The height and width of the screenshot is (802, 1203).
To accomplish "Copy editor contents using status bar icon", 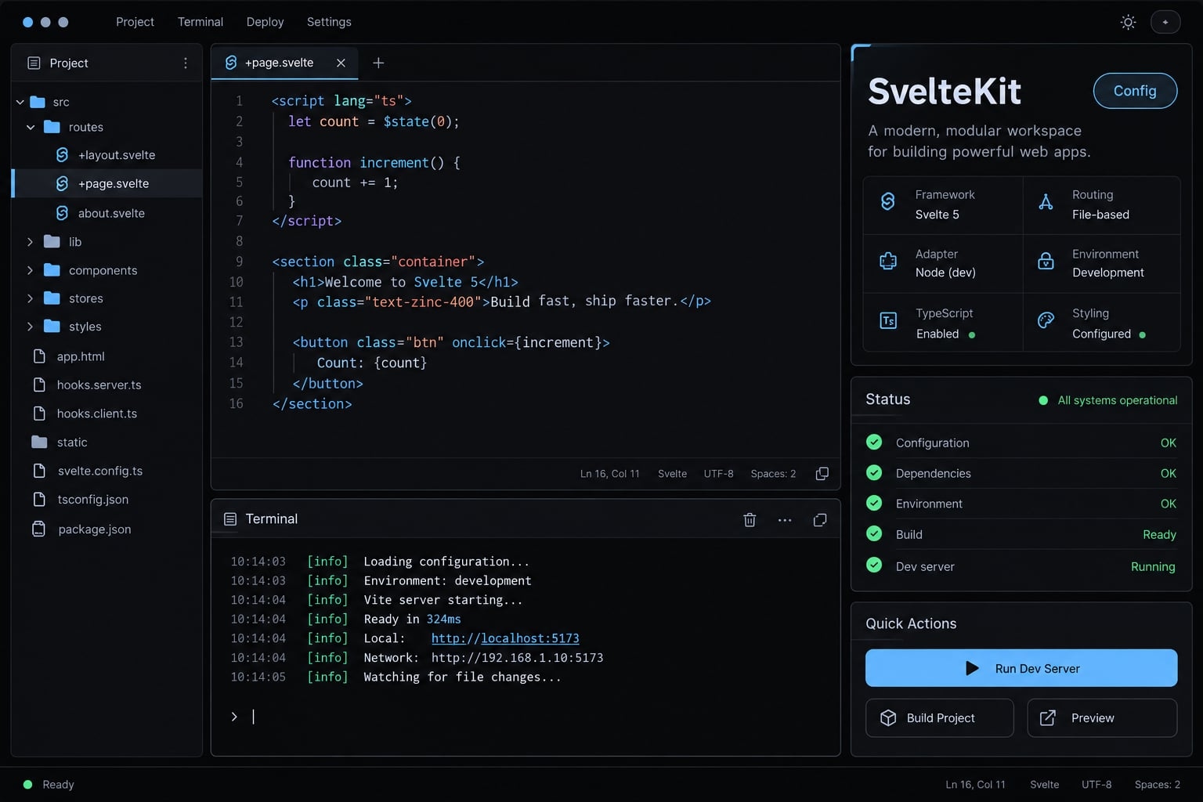I will [822, 474].
